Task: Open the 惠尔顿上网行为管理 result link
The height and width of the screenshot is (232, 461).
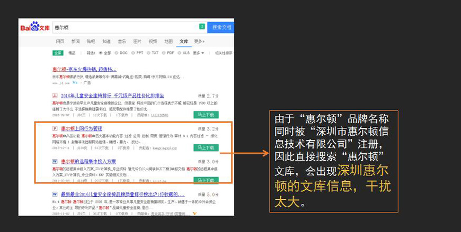Action: tap(82, 128)
